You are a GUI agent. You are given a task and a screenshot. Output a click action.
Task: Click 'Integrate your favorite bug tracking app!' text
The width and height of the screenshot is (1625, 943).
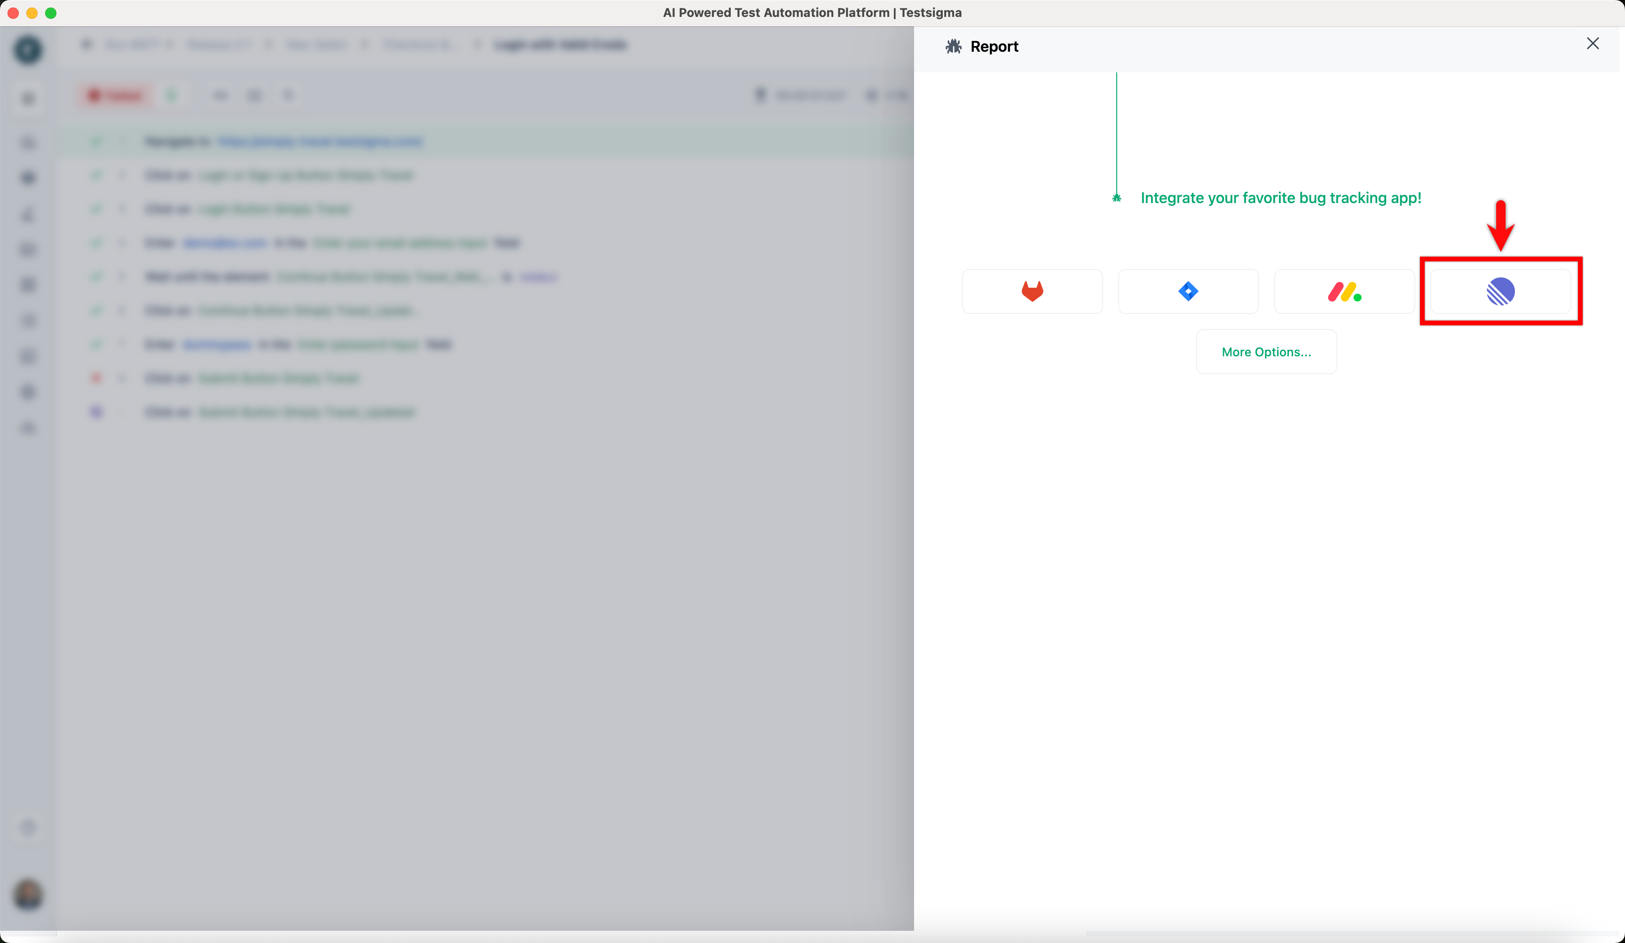point(1281,198)
